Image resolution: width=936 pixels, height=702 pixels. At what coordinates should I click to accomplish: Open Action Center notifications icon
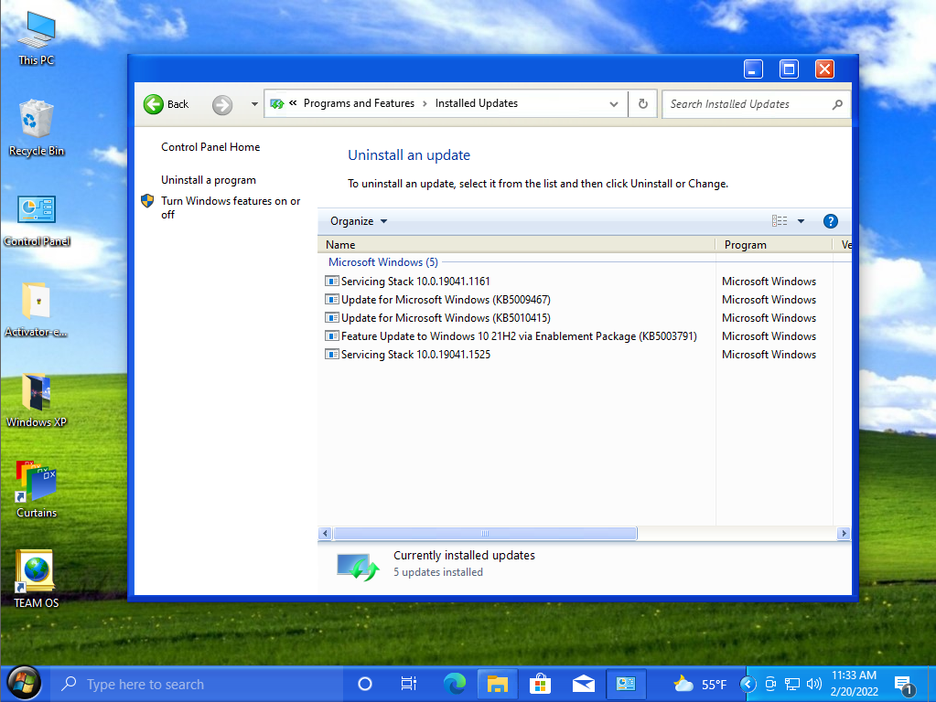[x=904, y=685]
